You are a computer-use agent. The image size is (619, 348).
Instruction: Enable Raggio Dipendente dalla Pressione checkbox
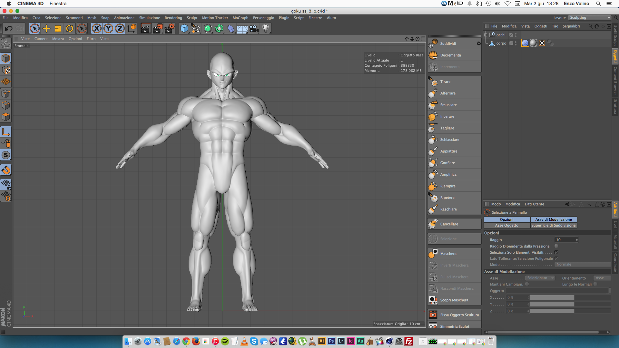[x=556, y=246]
